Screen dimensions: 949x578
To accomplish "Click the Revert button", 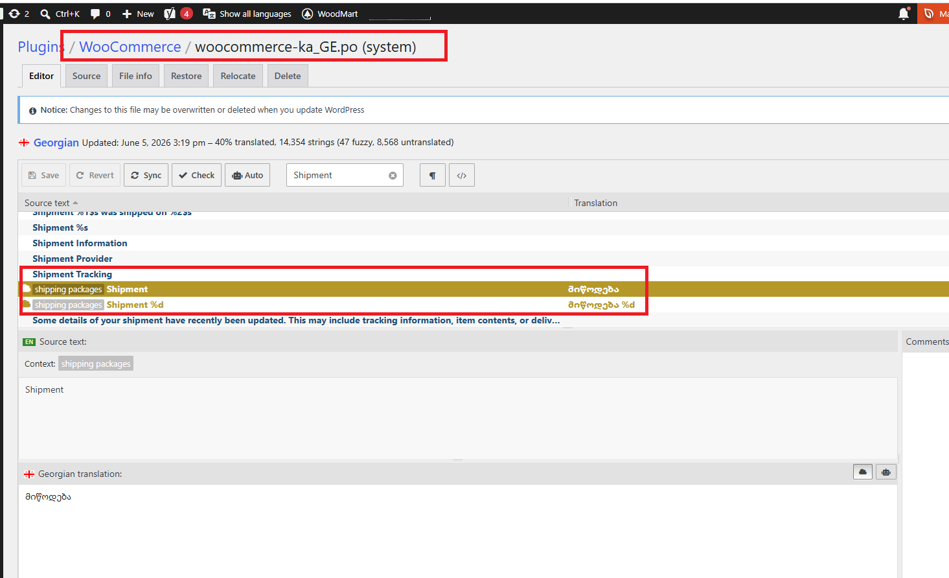I will 95,175.
